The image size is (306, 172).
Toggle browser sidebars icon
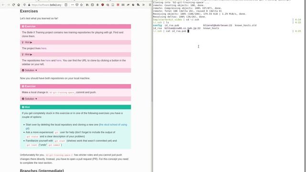click(92, 5)
